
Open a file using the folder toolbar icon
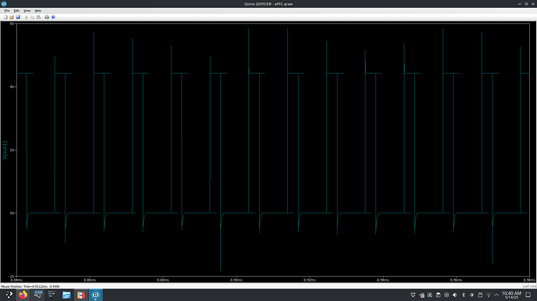[x=12, y=17]
